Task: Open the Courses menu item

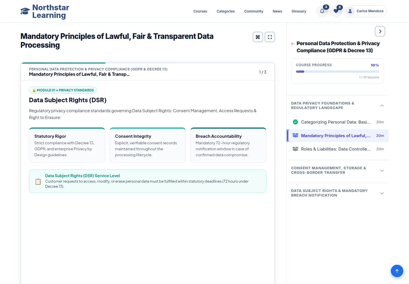Action: pos(200,11)
